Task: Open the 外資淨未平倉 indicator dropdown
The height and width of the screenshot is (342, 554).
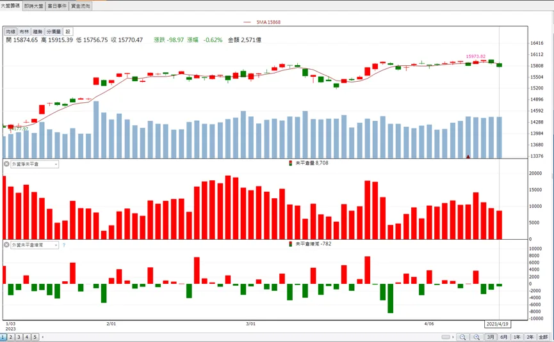Action: point(35,164)
